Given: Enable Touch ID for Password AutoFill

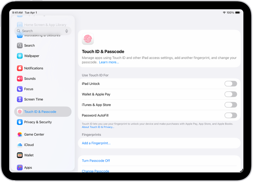Looking at the screenshot, I should (231, 115).
